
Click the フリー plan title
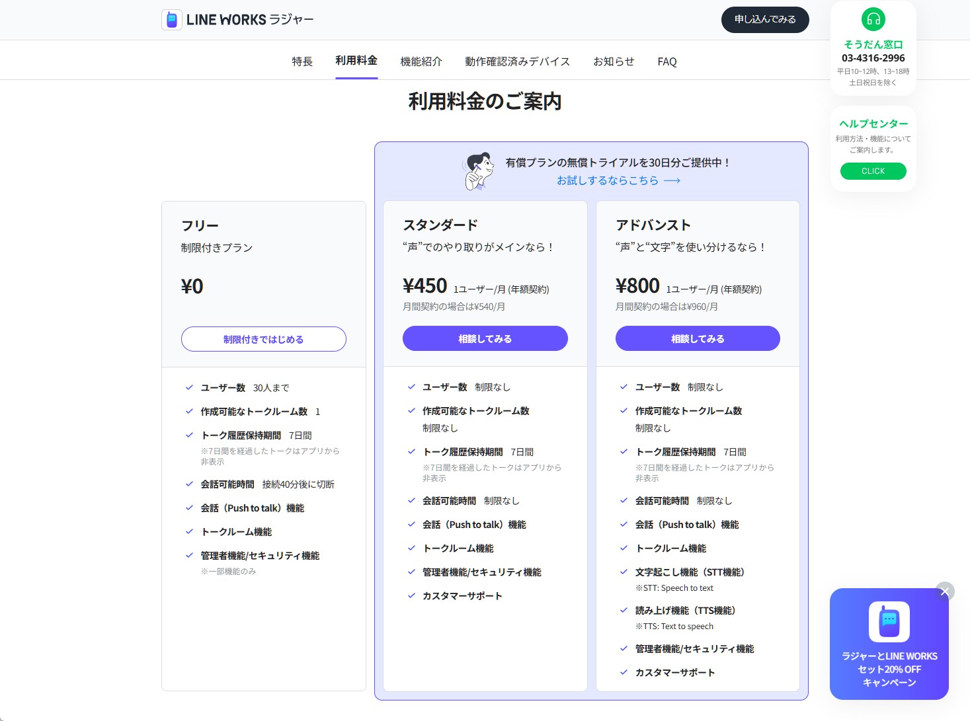pyautogui.click(x=200, y=225)
